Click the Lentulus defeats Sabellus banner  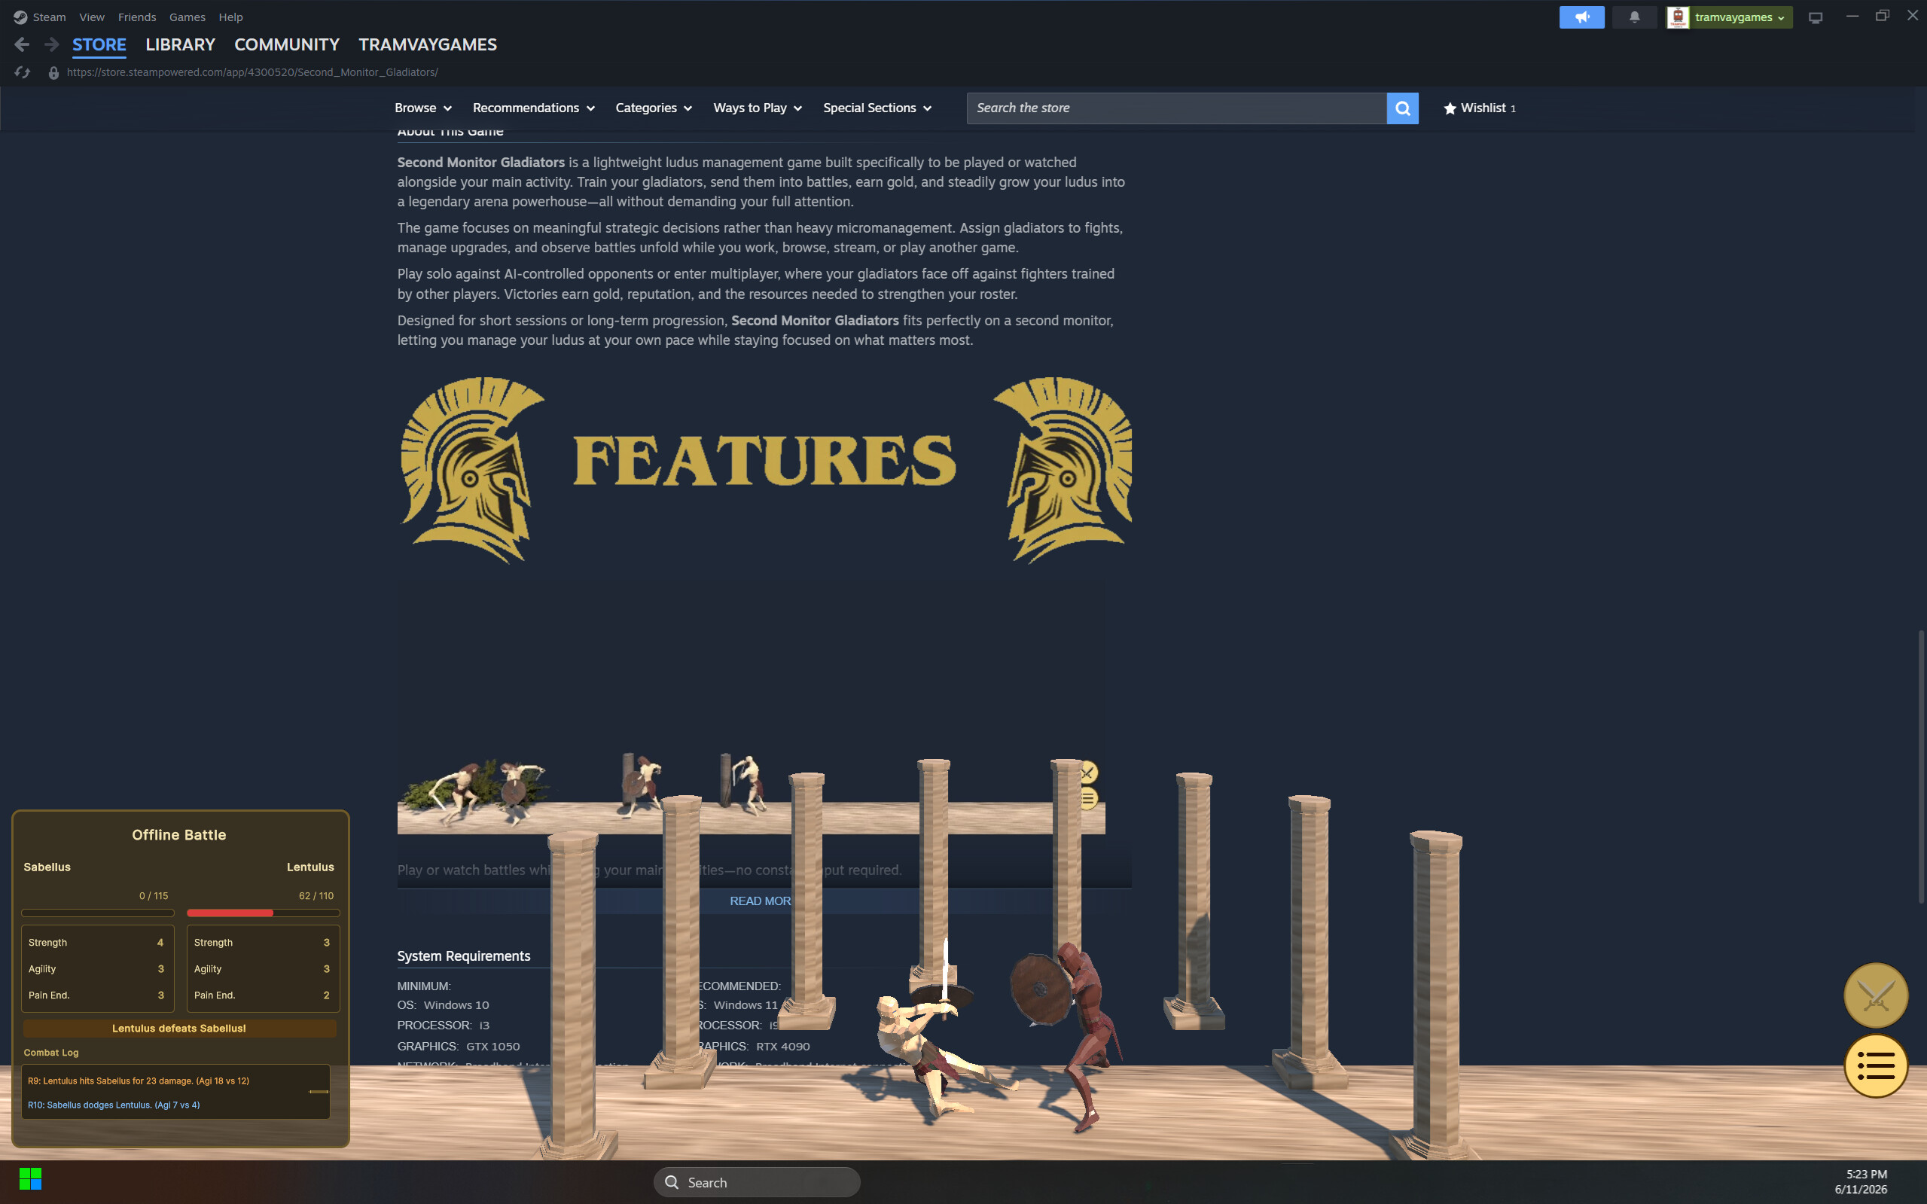(179, 1028)
